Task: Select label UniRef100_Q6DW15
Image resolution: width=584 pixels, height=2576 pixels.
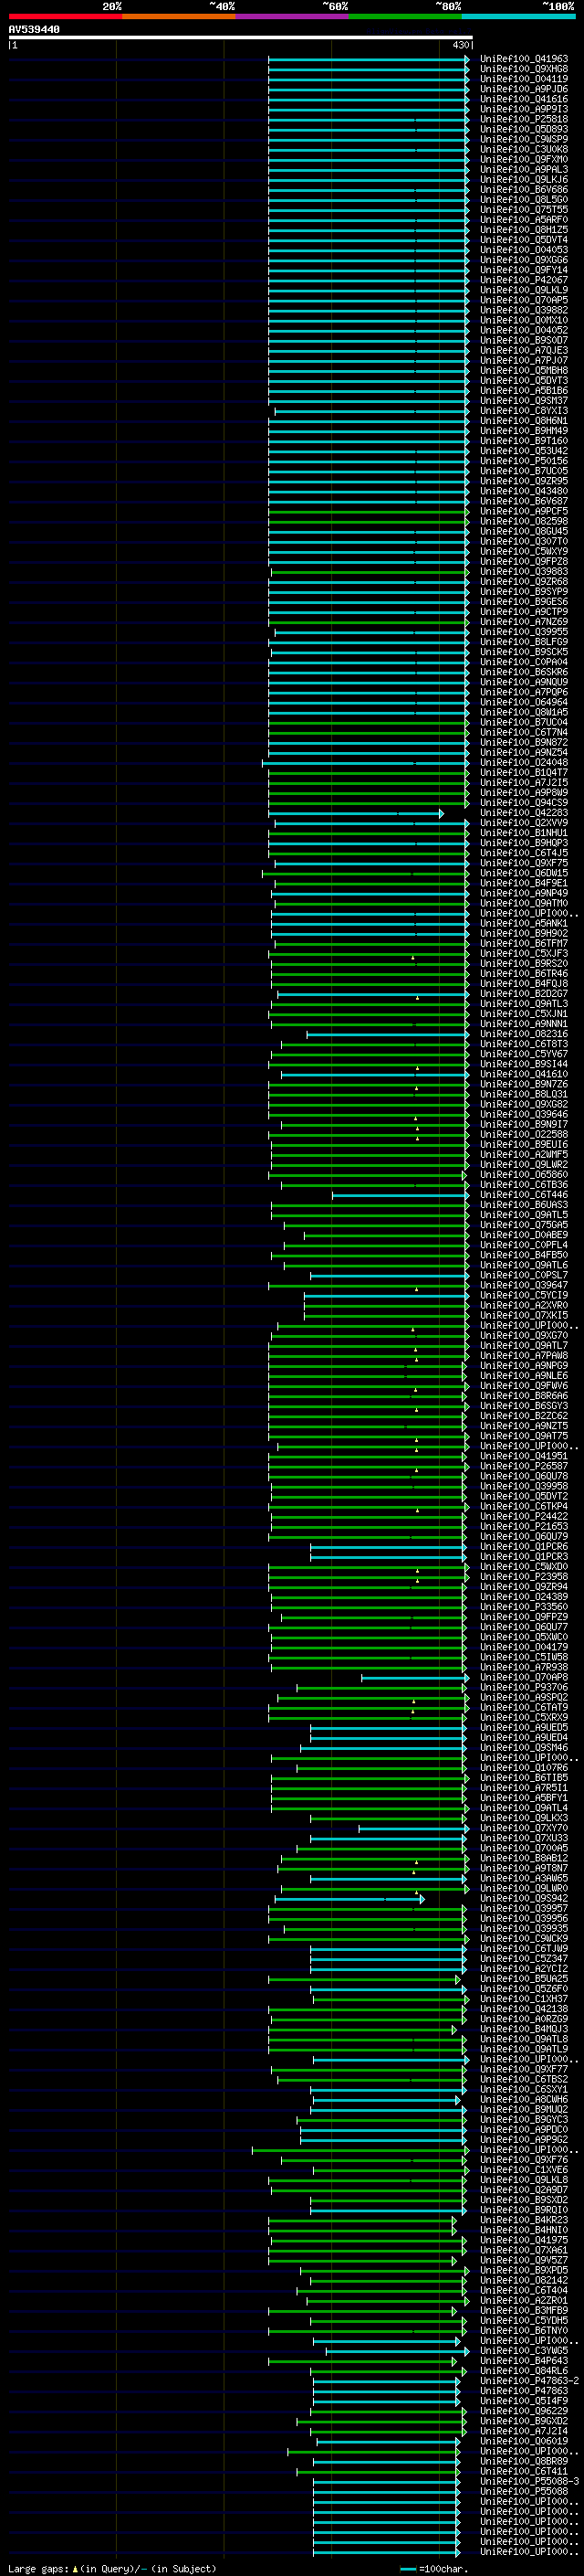Action: tap(524, 873)
